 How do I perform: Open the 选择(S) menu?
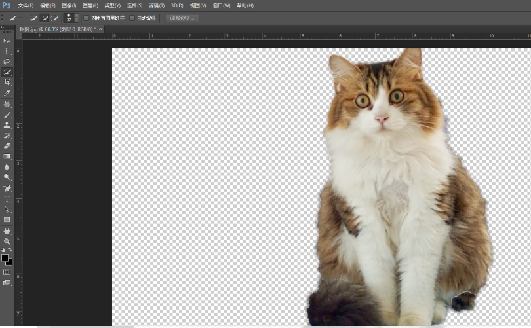point(134,5)
